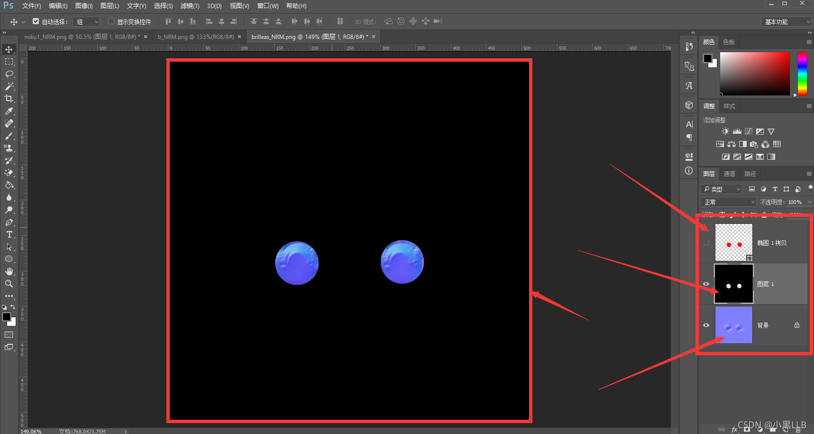Open the 文件(F) menu

(31, 6)
